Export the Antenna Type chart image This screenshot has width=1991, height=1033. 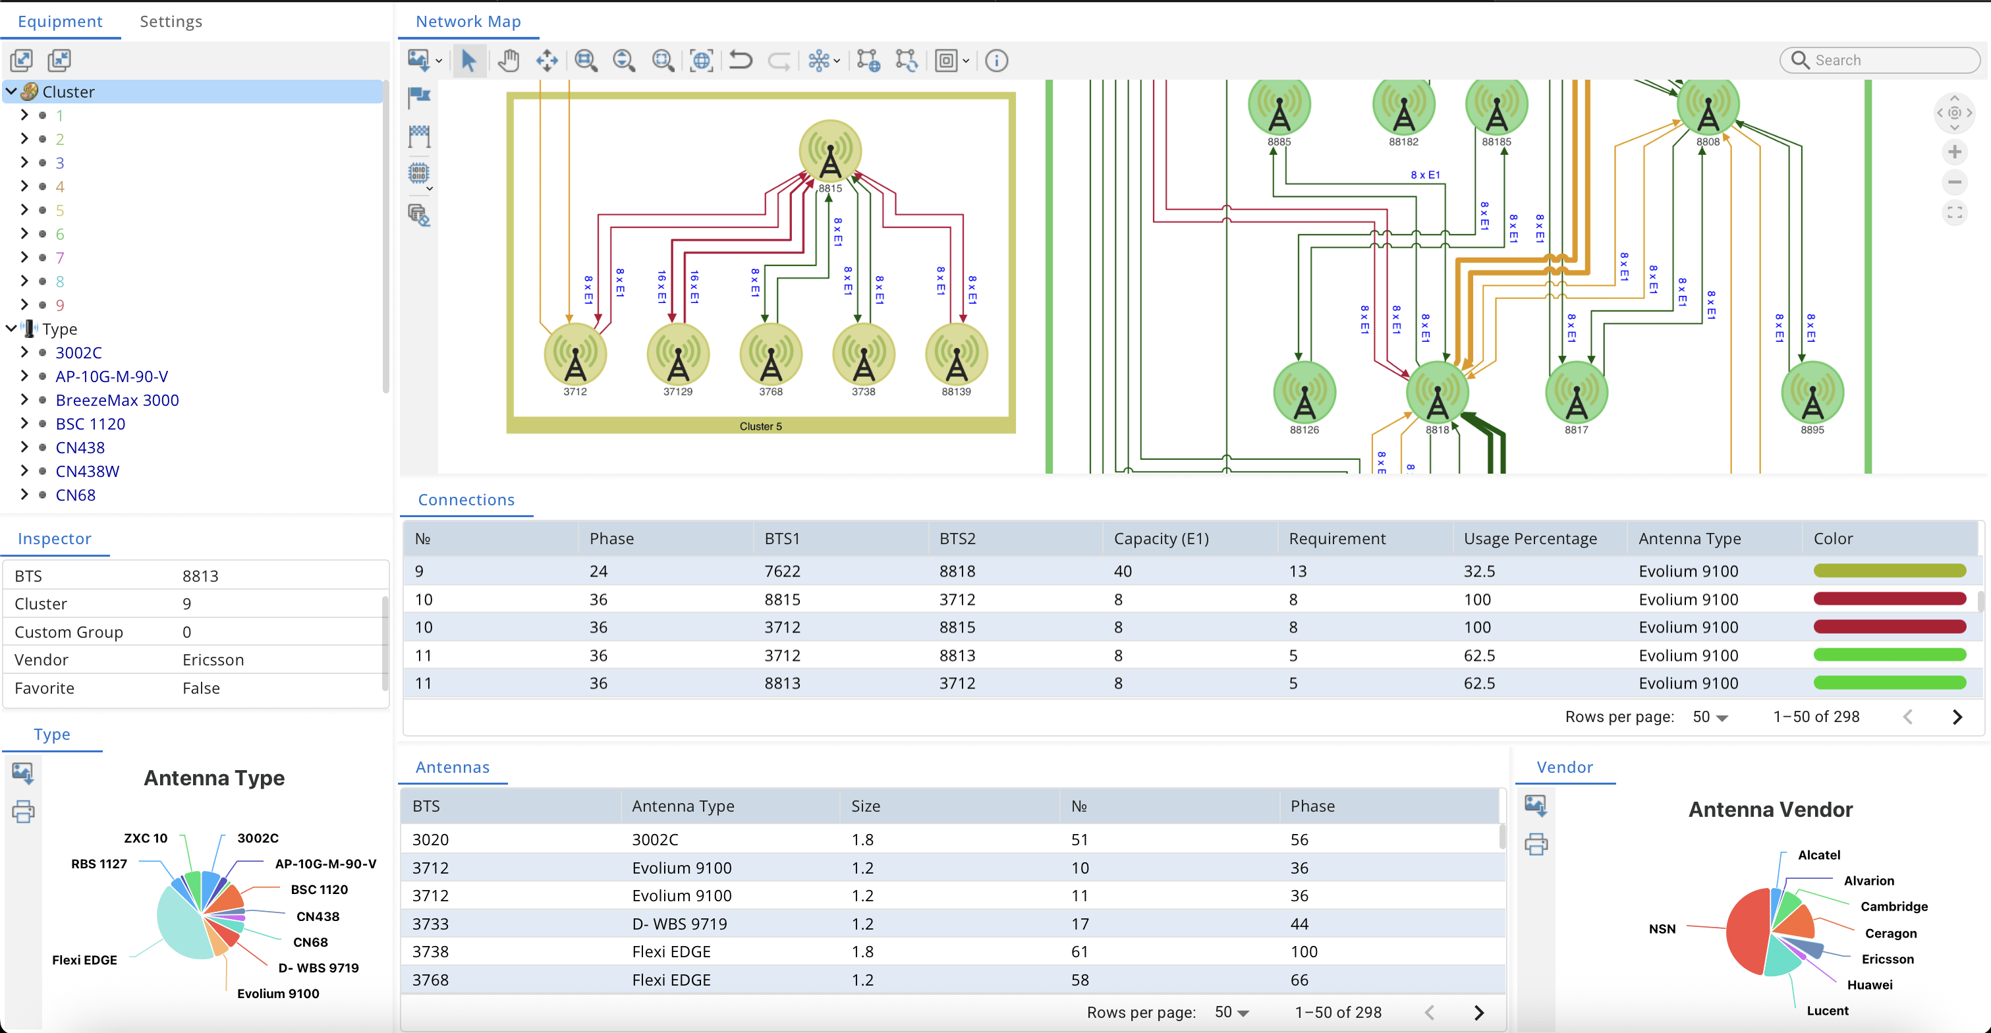point(22,773)
